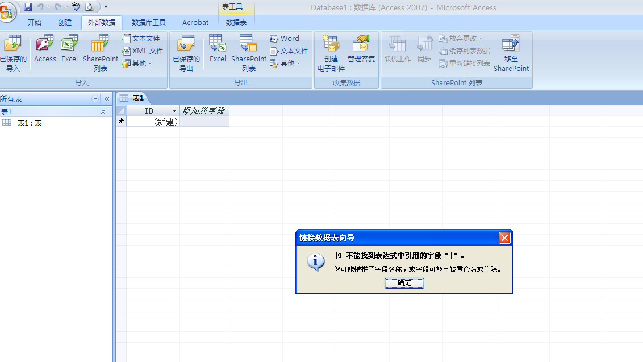Viewport: 643px width, 362px height.
Task: Export to Word document
Action: pos(285,39)
